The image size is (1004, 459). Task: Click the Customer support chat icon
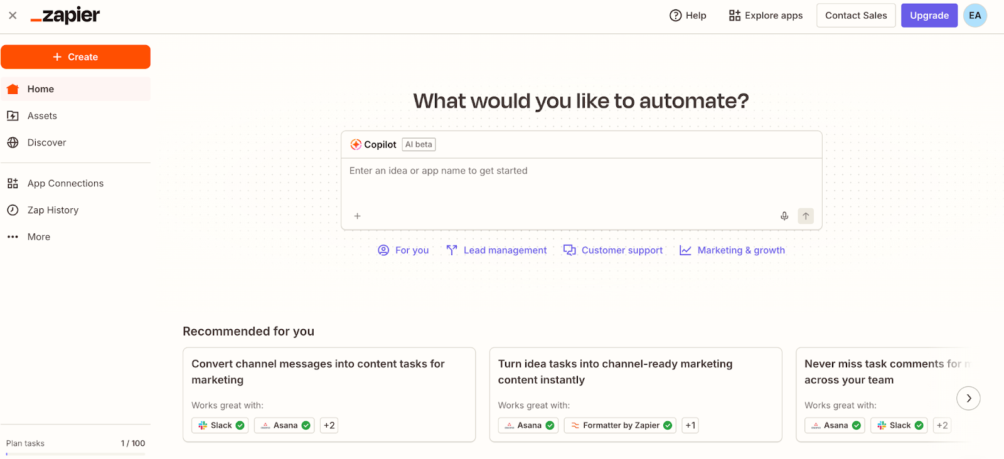click(x=570, y=250)
